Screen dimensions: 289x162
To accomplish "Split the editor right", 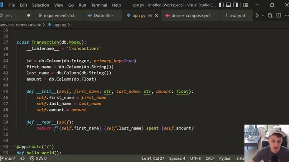I will coord(279,15).
